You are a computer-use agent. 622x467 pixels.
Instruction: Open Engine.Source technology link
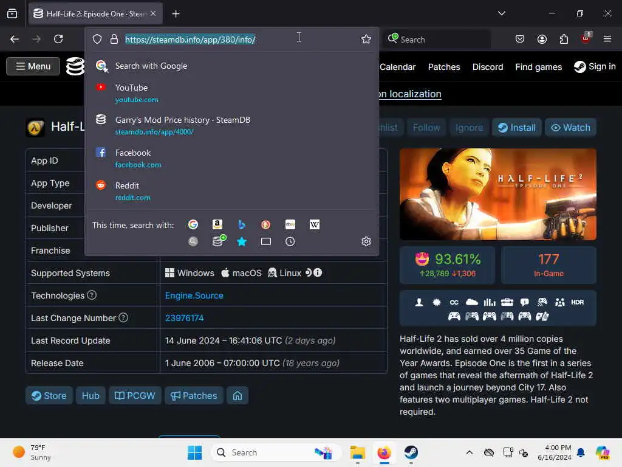194,296
